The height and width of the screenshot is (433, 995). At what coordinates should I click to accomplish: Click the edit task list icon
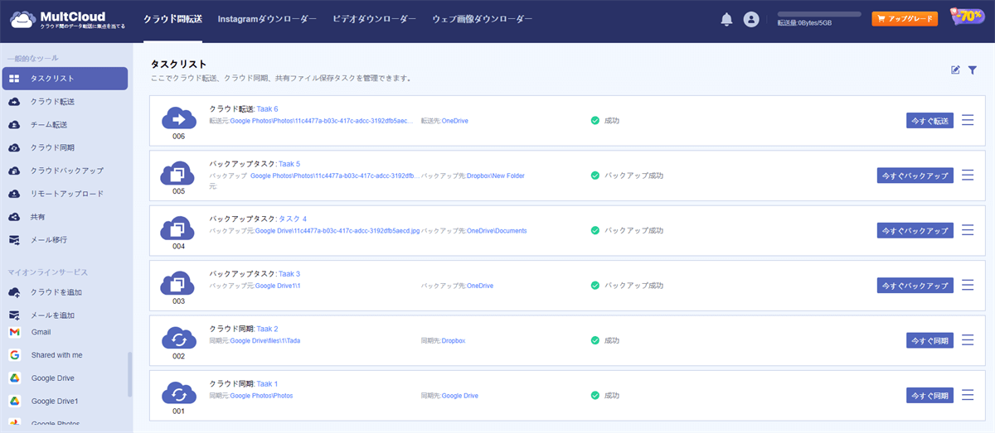[955, 70]
